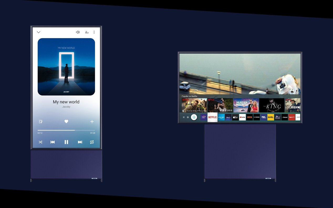Open the playlist queue icon
333x208 pixels.
(x=40, y=122)
